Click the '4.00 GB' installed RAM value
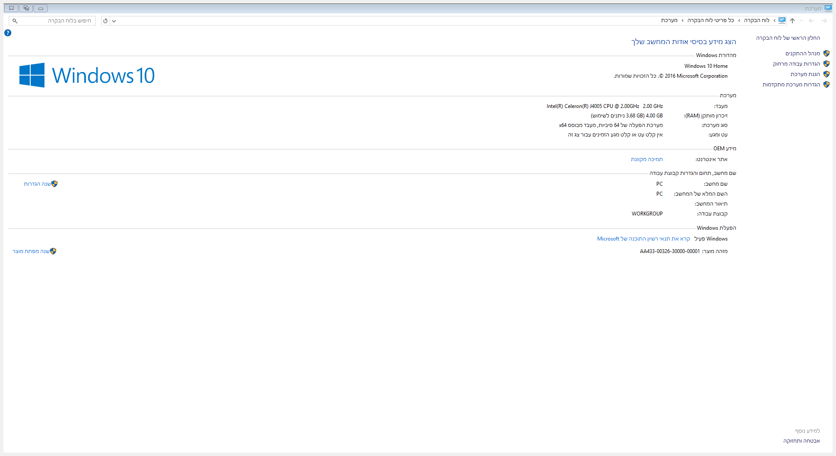Viewport: 836px width, 456px height. click(x=627, y=116)
